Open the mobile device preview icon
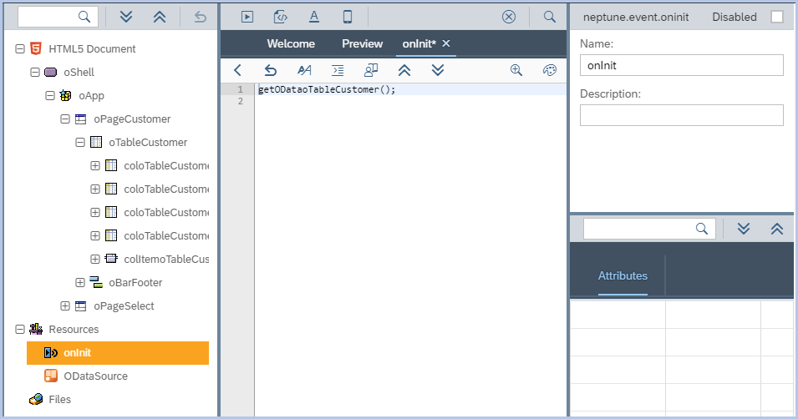Screen dimensions: 798x419 click(348, 17)
